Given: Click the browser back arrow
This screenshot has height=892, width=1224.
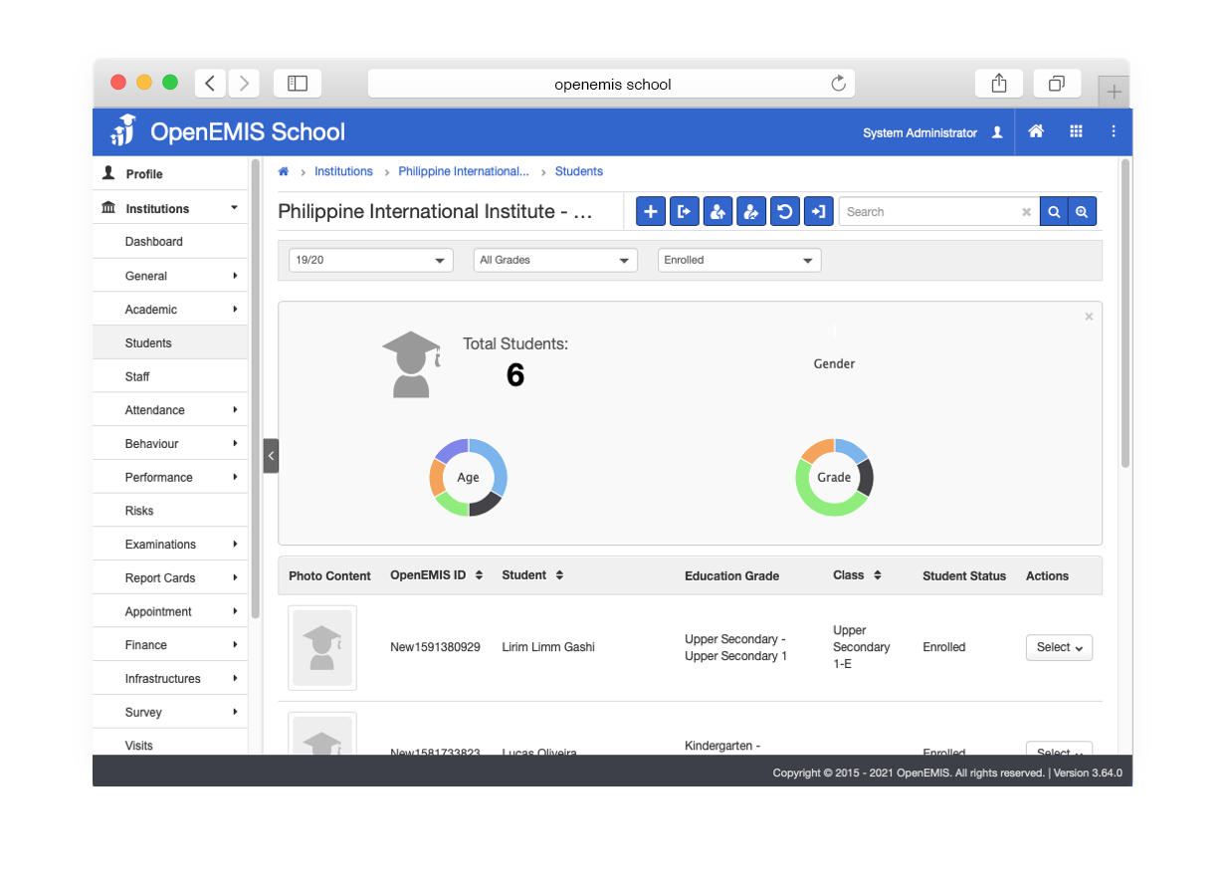Looking at the screenshot, I should pos(210,84).
